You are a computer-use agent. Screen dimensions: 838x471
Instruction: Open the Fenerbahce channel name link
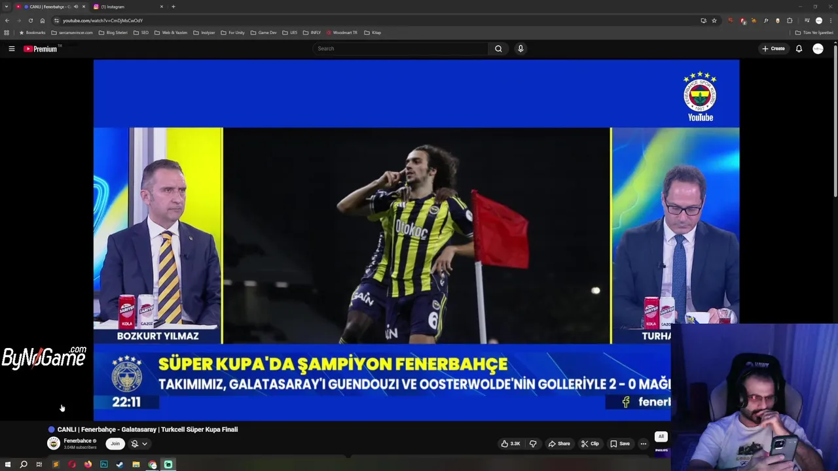pos(77,441)
